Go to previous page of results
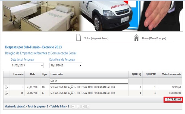185x114 pixels. [x=79, y=107]
